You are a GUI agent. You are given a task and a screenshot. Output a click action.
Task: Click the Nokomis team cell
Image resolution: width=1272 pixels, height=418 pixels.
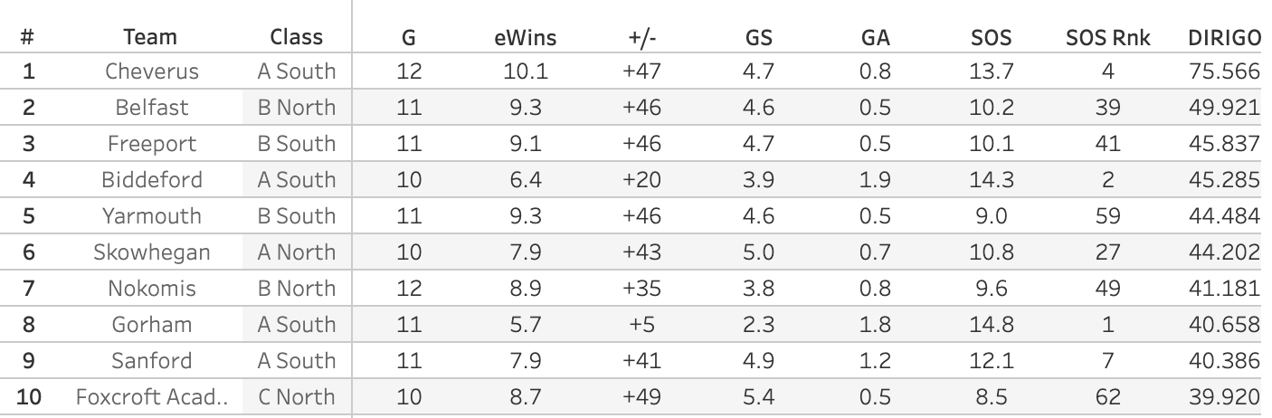click(x=152, y=289)
